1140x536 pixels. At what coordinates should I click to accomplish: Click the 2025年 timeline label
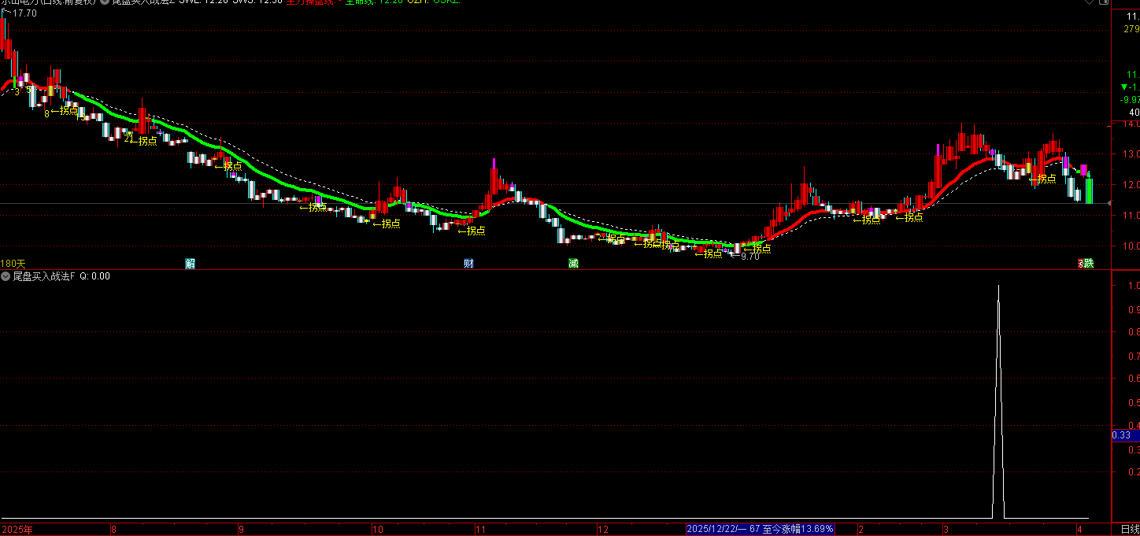pyautogui.click(x=17, y=530)
